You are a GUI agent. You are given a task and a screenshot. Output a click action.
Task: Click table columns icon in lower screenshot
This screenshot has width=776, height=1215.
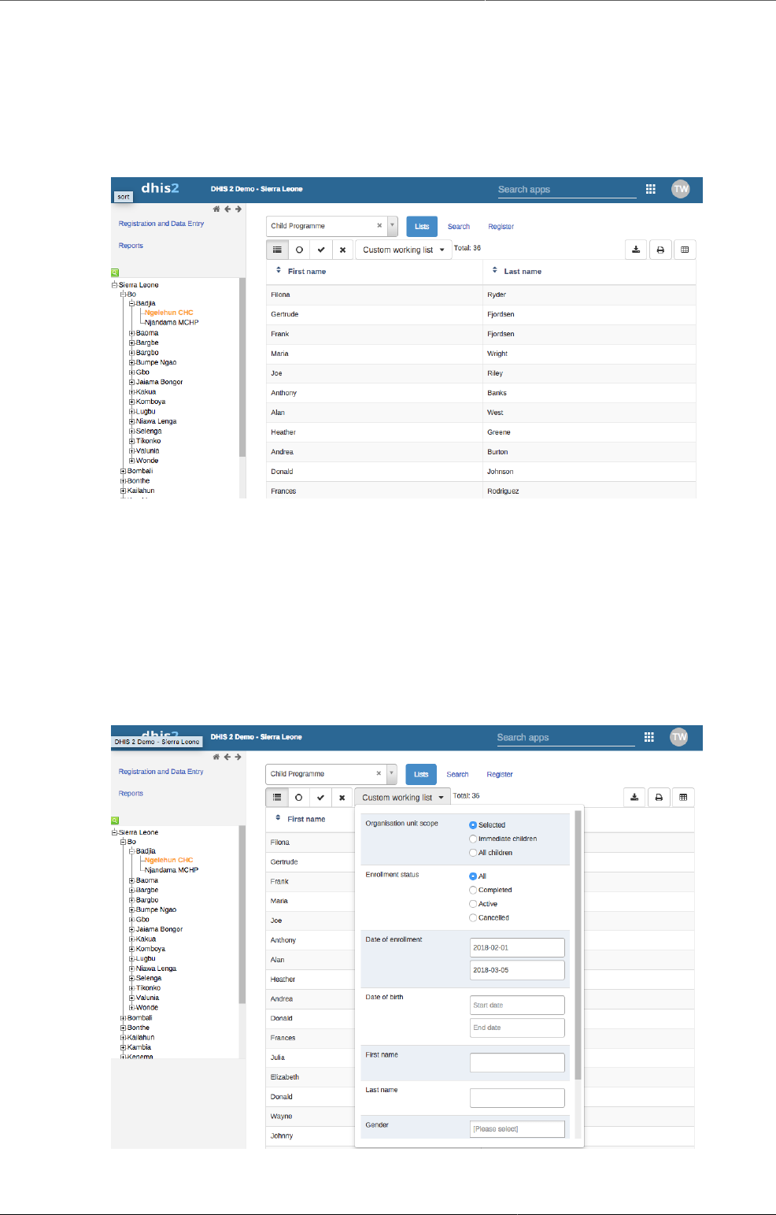click(683, 798)
